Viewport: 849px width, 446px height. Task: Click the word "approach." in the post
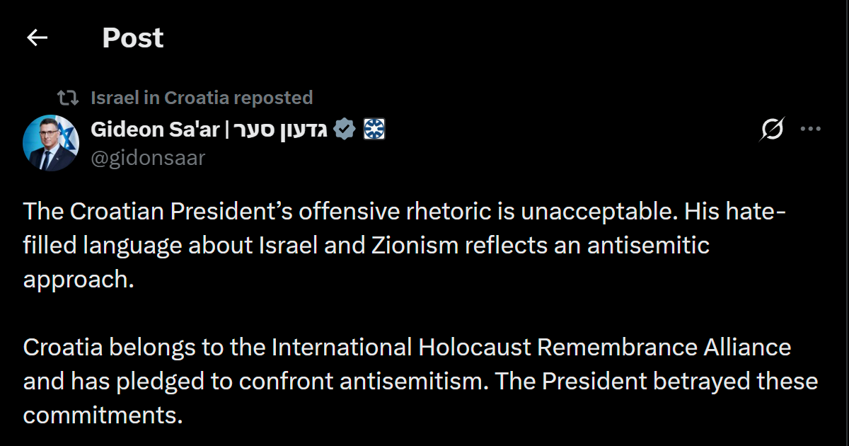78,280
